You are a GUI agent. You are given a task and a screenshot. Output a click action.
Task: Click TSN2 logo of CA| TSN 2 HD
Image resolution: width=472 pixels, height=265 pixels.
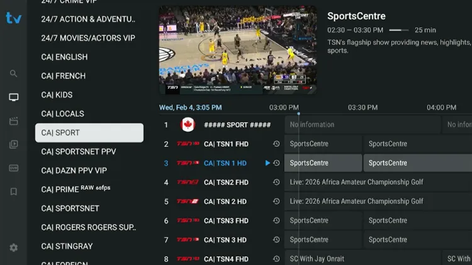(x=188, y=201)
